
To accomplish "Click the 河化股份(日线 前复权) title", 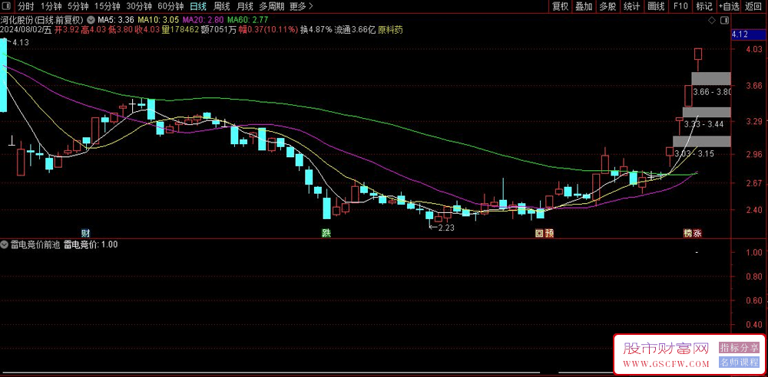I will point(43,20).
